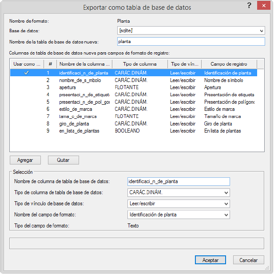Click 'Apertura' record field cell
Viewport: 274px width, 274px height.
(212, 87)
